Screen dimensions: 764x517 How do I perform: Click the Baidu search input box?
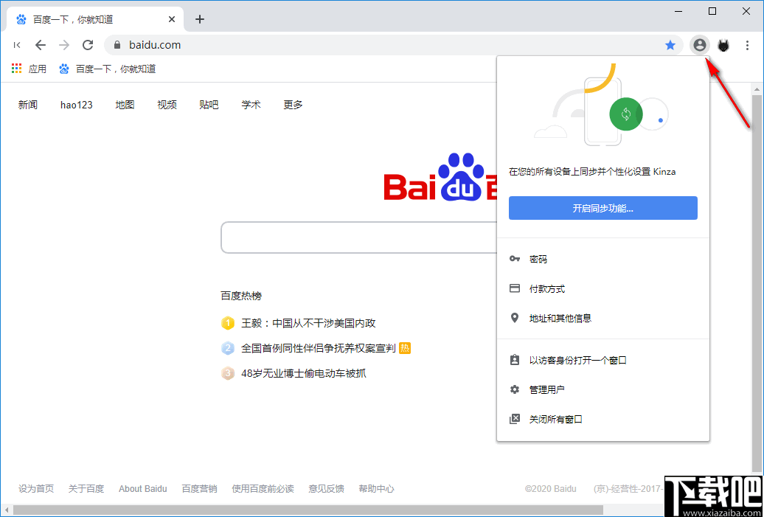[x=358, y=237]
